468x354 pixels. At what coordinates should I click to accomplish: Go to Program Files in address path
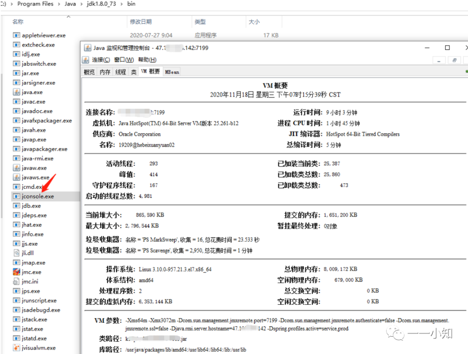[35, 4]
